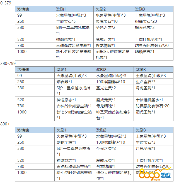The height and width of the screenshot is (182, 174).
Task: Click the 800+ section heading
Action: (5, 124)
